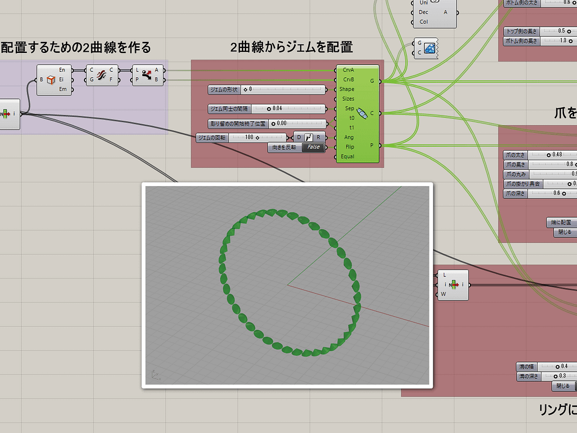Click the ジェムの回転 degrees conversion icon
Viewport: 577px width, 433px height.
pos(309,137)
